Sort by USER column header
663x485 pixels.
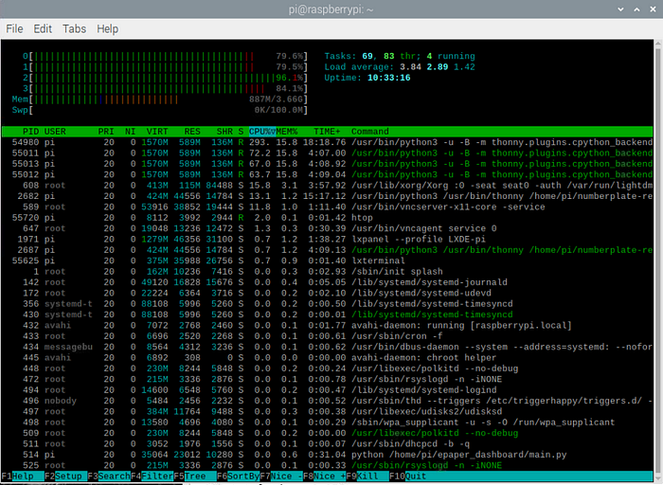(x=55, y=132)
